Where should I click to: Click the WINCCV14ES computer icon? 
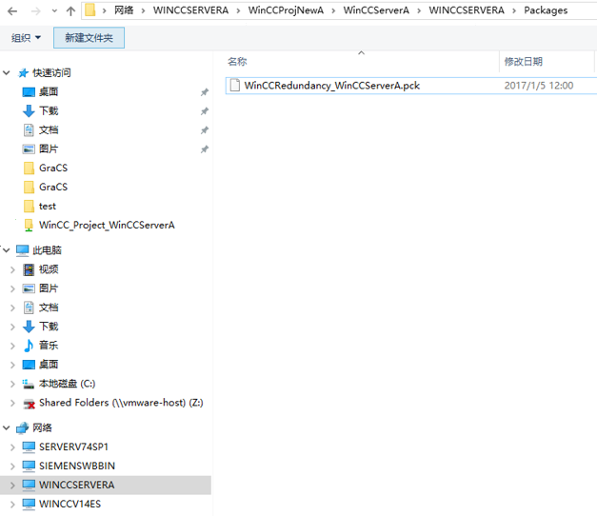[x=29, y=504]
